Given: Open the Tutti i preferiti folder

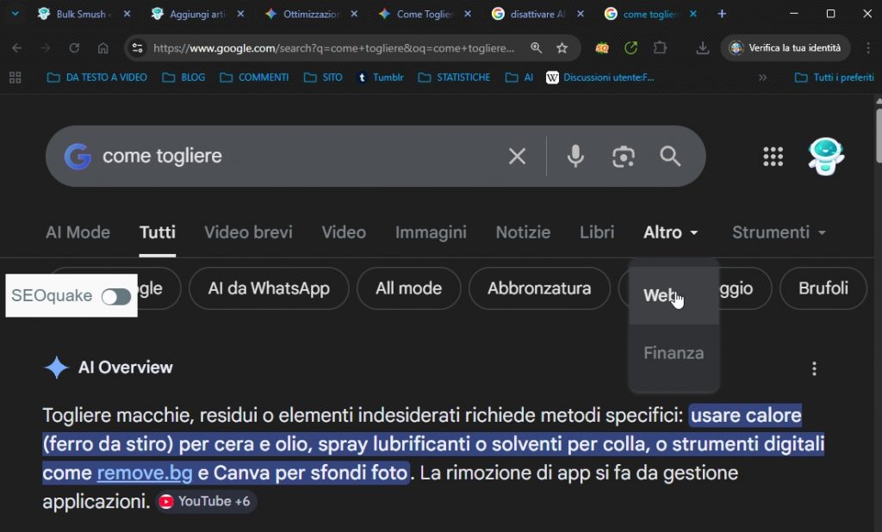Looking at the screenshot, I should (x=834, y=77).
